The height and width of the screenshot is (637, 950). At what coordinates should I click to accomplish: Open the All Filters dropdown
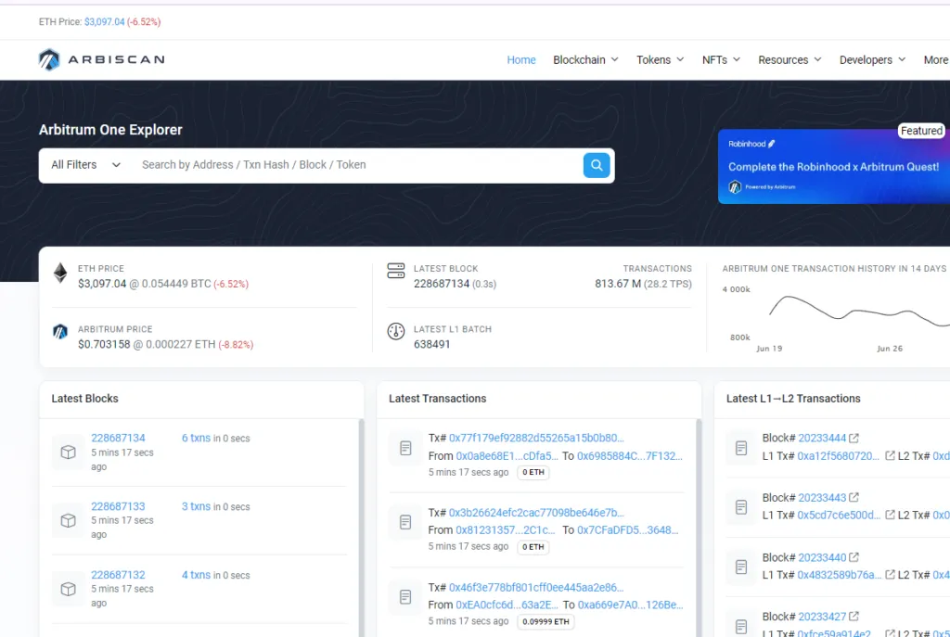pyautogui.click(x=86, y=165)
